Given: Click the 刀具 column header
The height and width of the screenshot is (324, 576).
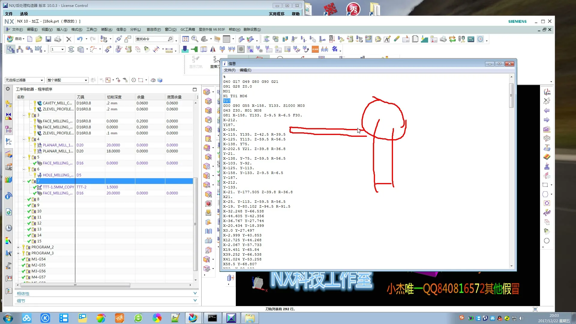Looking at the screenshot, I should tap(80, 97).
